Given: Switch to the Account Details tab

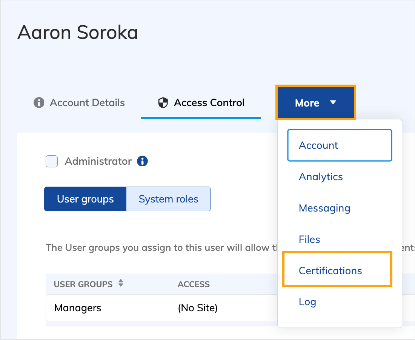Looking at the screenshot, I should [x=87, y=103].
